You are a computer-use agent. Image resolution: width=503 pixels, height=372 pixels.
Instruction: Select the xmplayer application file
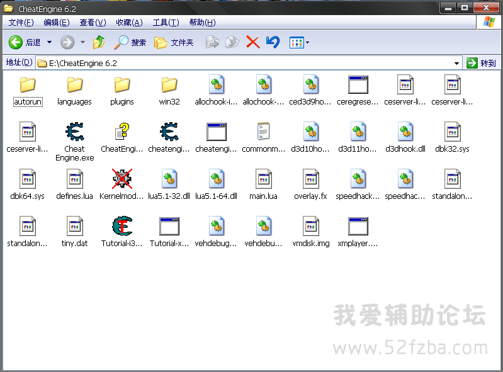(x=358, y=232)
